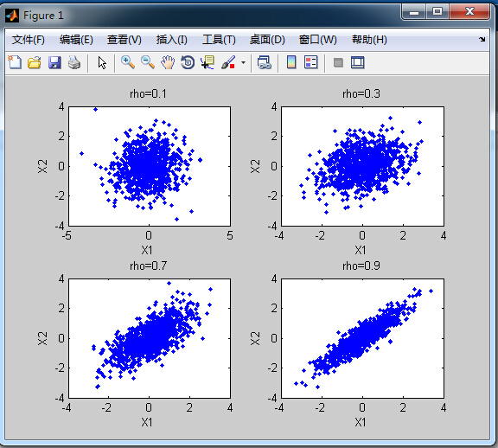Select the Pan hand tool

point(168,62)
